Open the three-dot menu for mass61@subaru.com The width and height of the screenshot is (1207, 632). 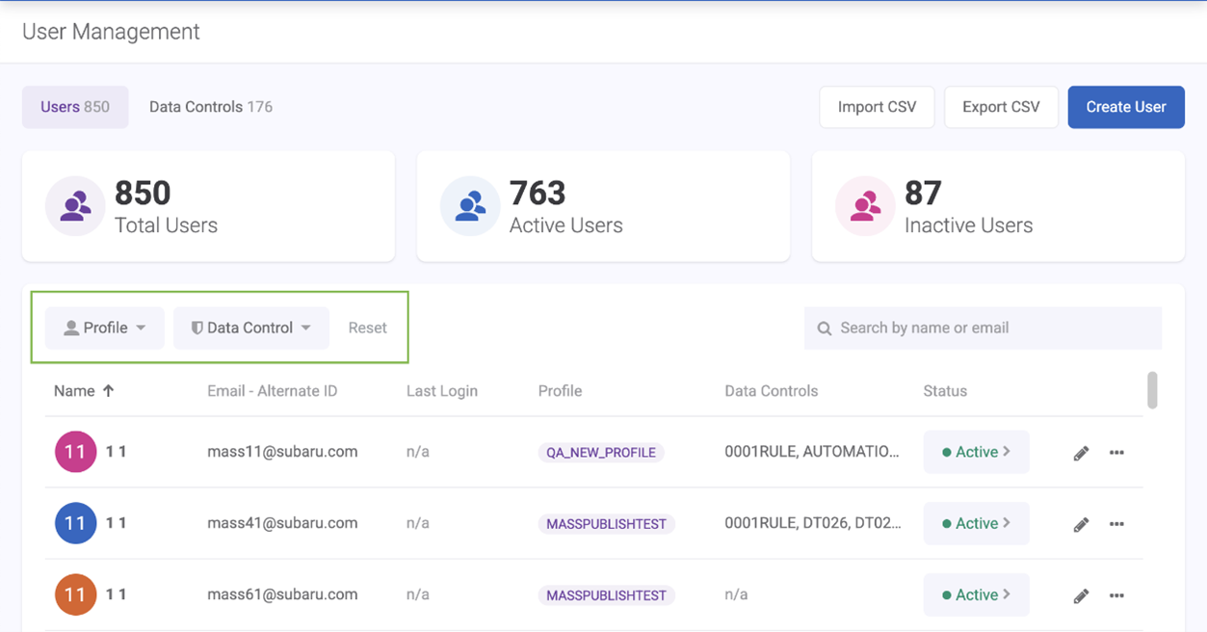1116,595
